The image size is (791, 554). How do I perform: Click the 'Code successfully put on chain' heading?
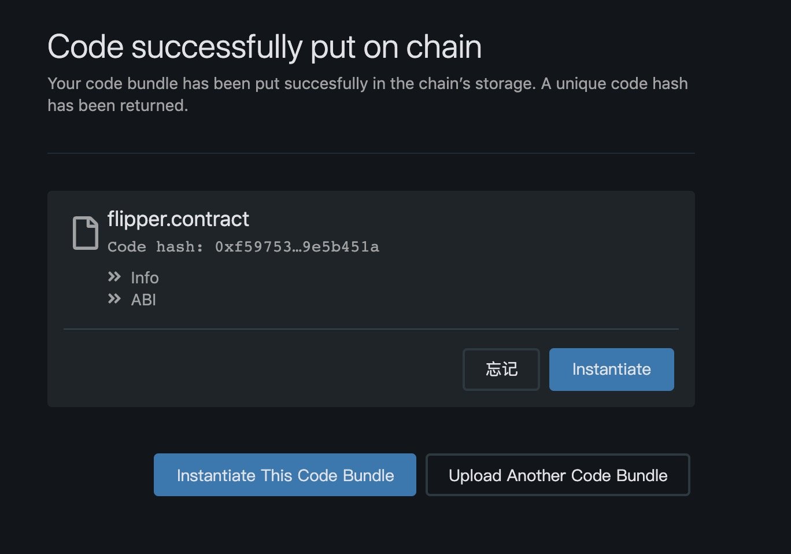coord(264,47)
